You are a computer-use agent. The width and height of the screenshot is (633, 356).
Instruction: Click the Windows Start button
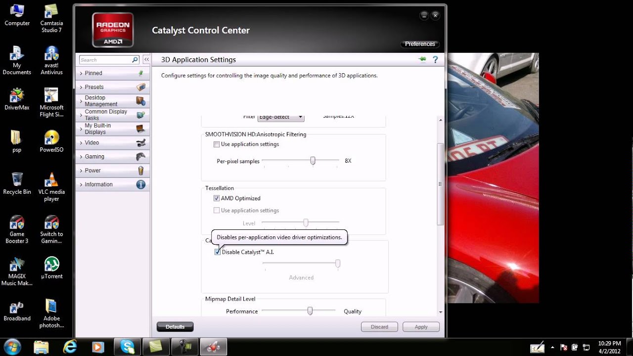[12, 346]
